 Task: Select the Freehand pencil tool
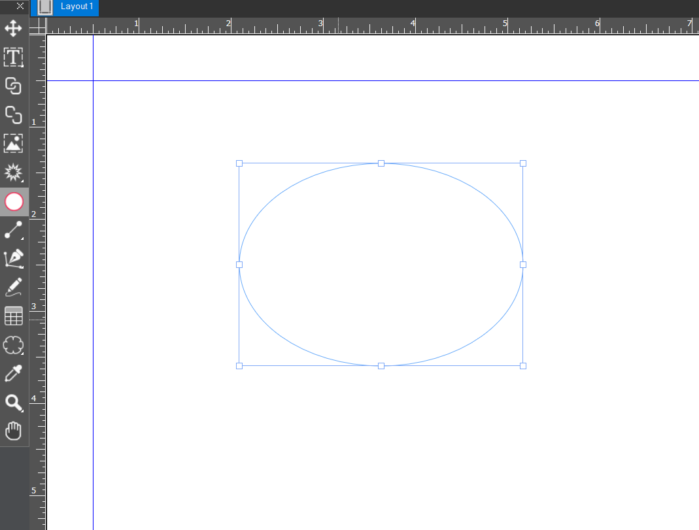[14, 288]
